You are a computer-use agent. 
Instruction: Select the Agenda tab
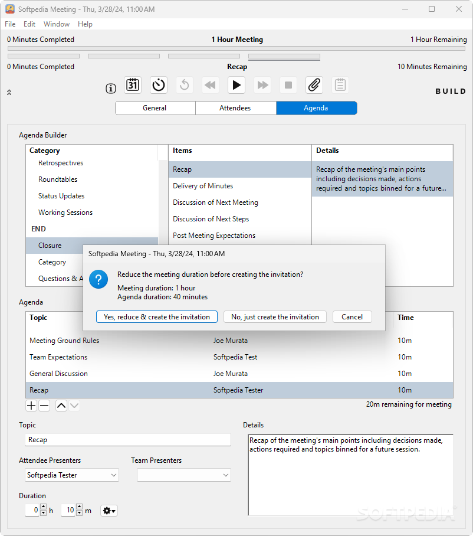tap(317, 108)
